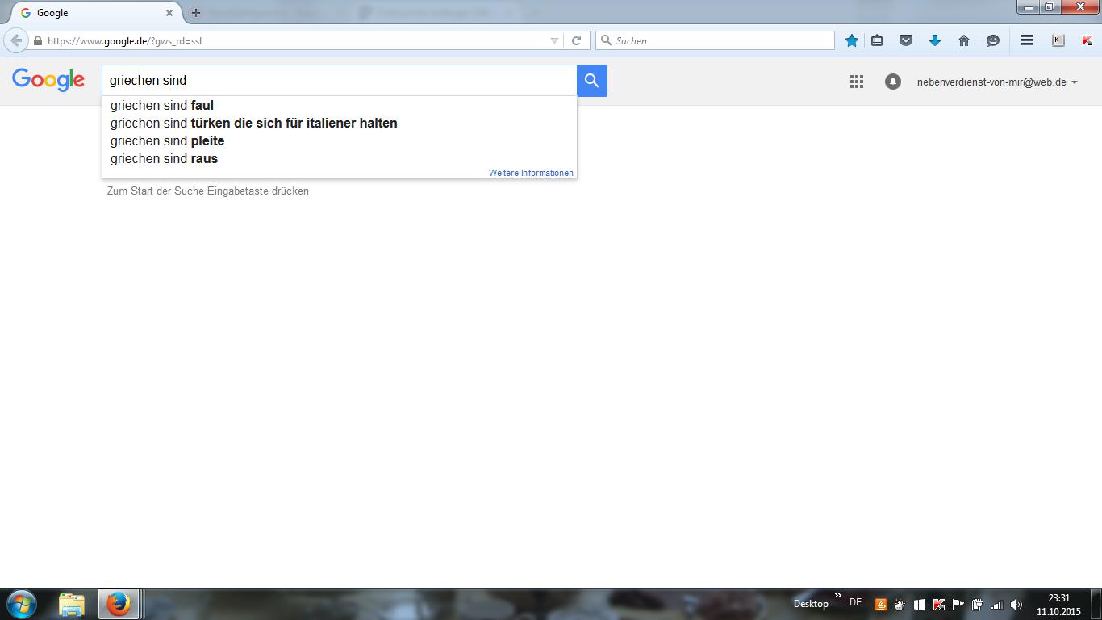Screen dimensions: 1102x620
Task: Expand the Desktop toolbar chevron
Action: (x=837, y=596)
